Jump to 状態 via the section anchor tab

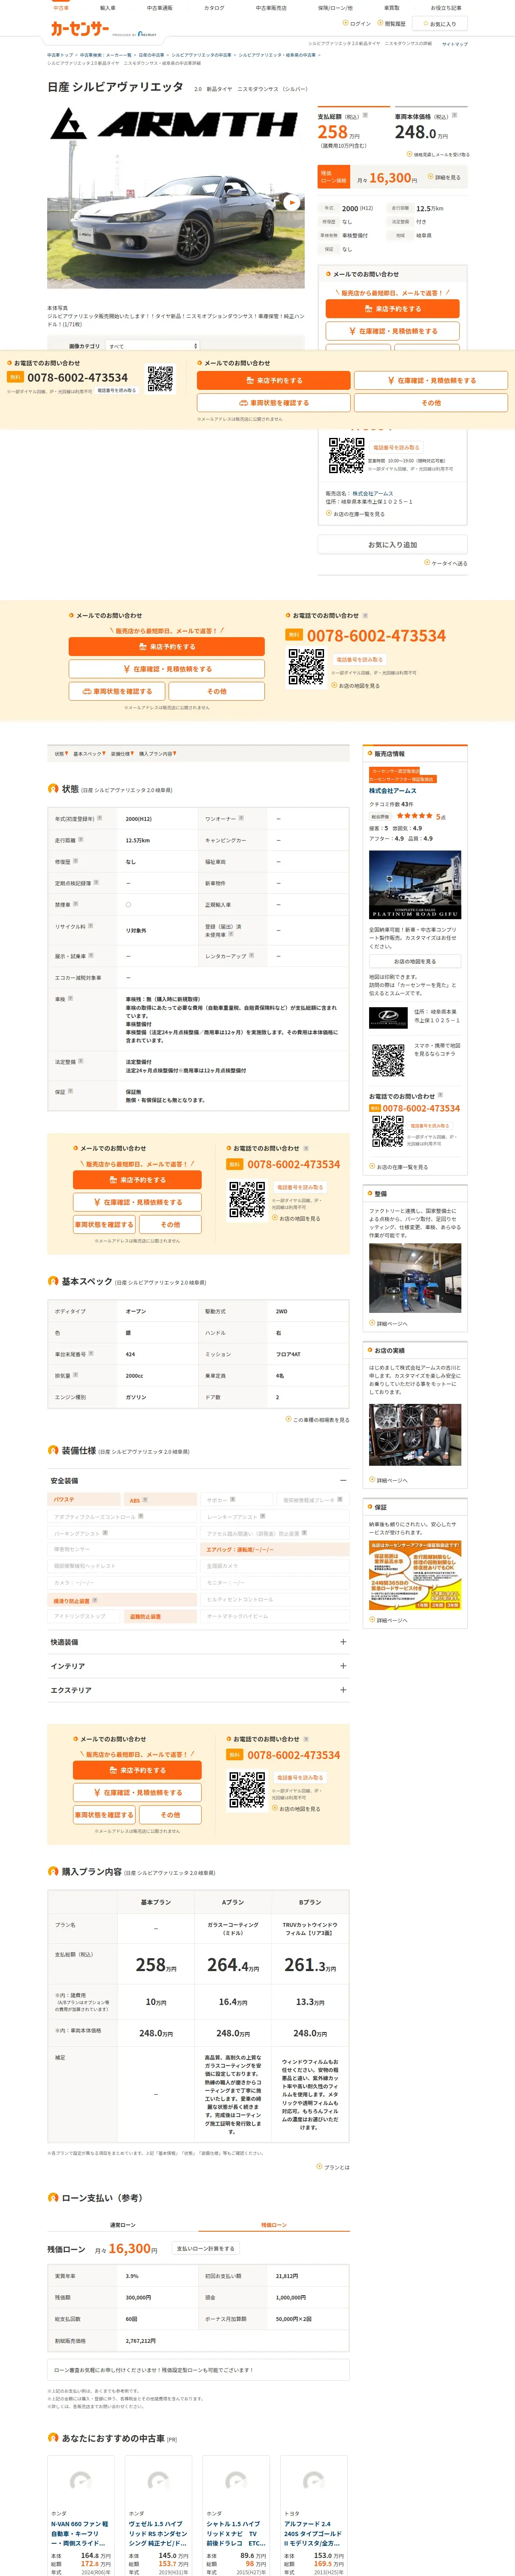(62, 754)
